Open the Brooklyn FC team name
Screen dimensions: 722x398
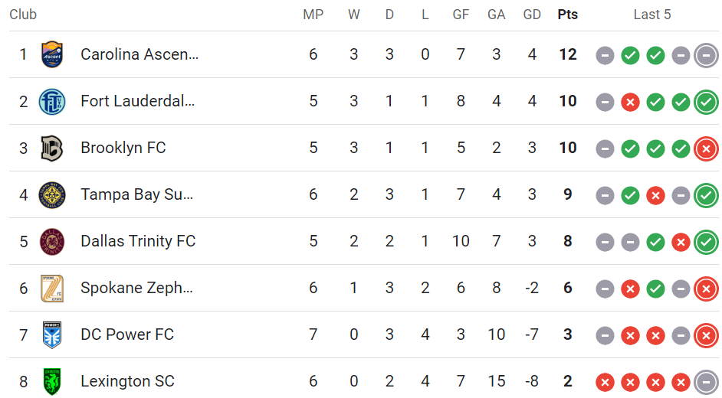(x=123, y=148)
